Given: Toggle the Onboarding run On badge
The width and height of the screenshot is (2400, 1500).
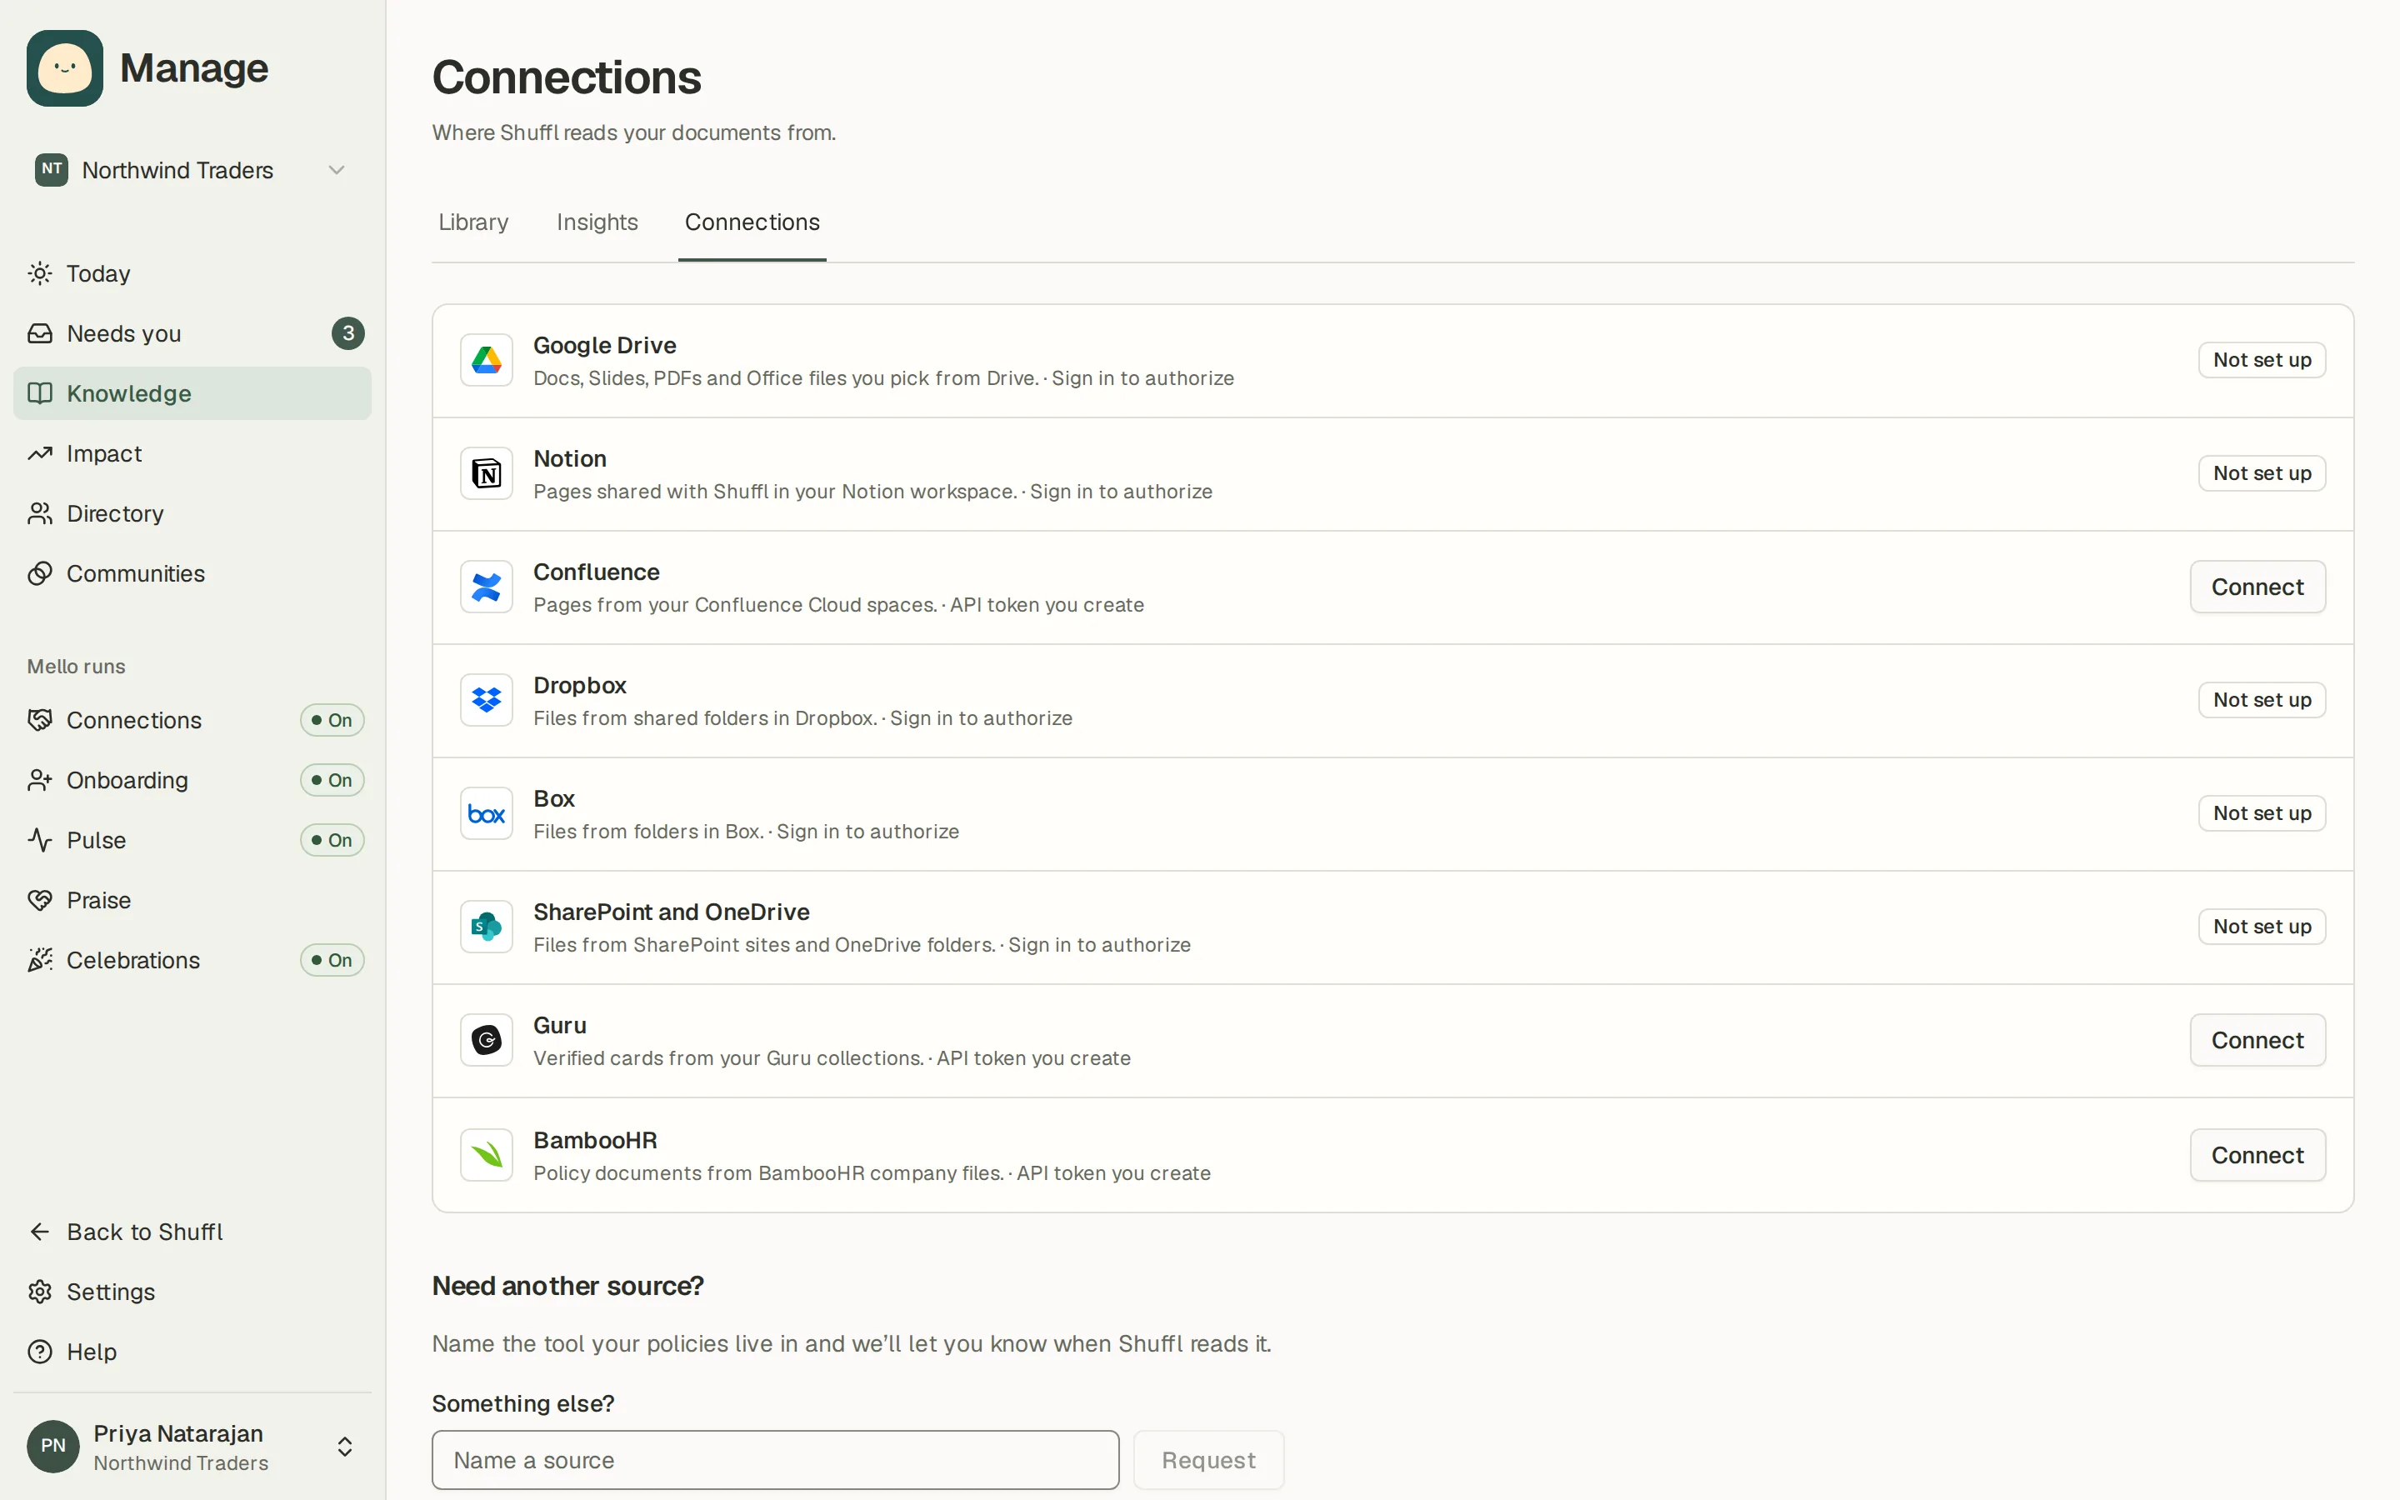Looking at the screenshot, I should (x=332, y=780).
